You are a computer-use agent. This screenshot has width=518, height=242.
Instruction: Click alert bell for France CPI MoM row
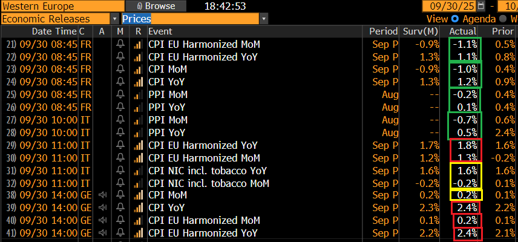coord(120,70)
